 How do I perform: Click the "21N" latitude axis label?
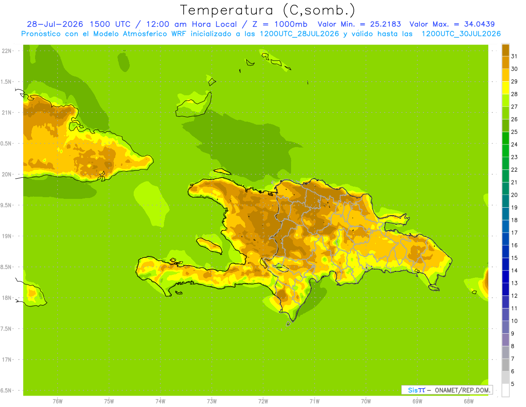(x=7, y=112)
